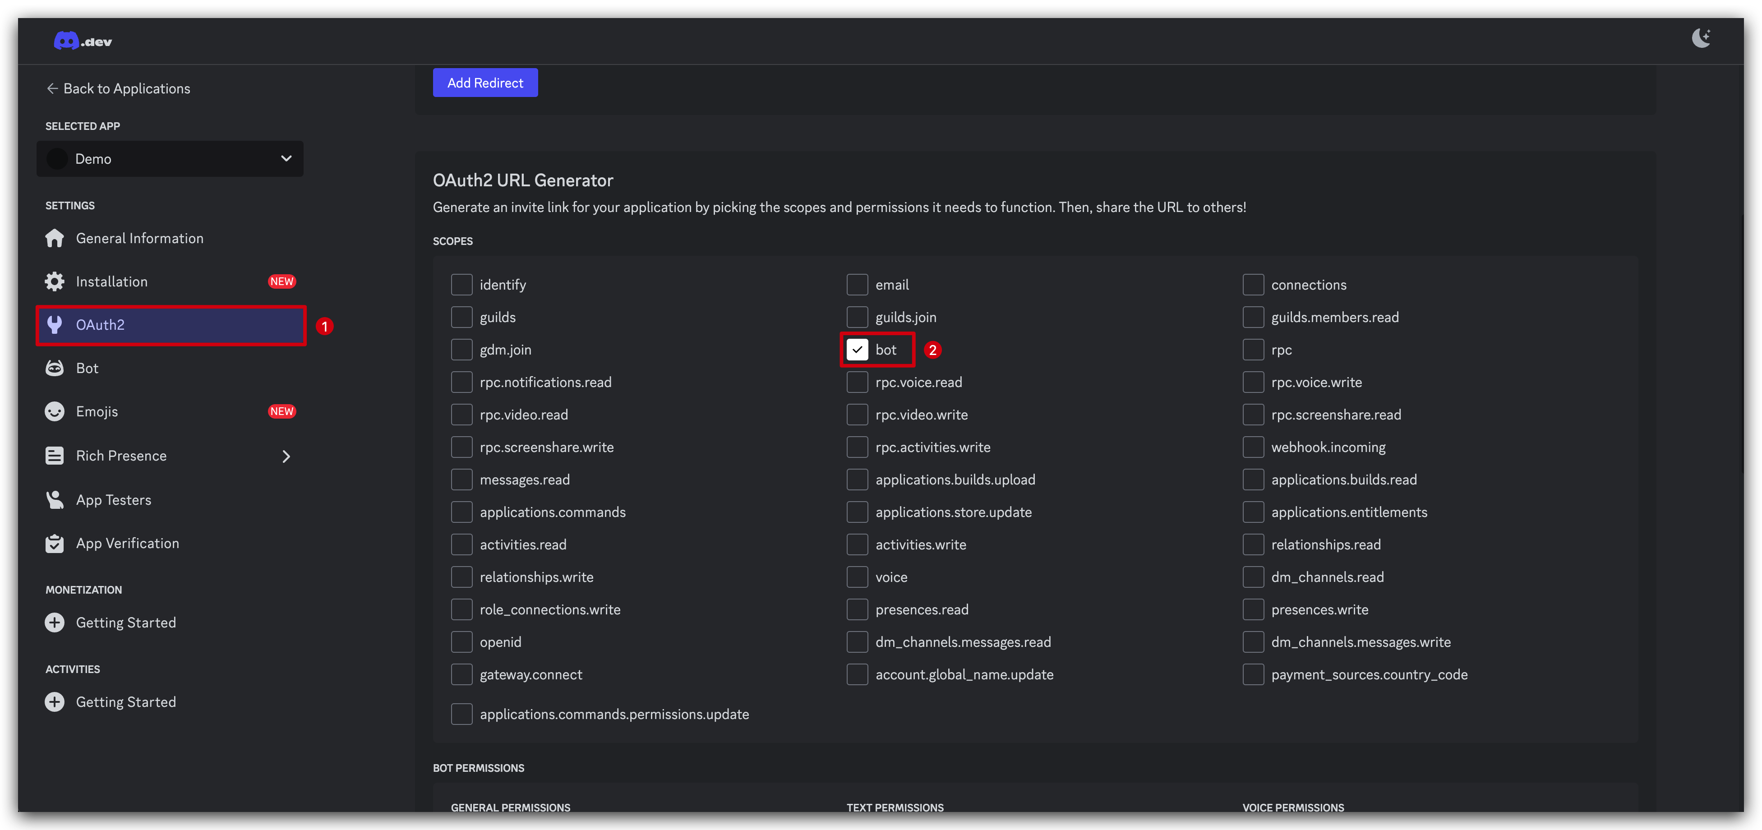Click the OAuth2 wrench icon
Screen dimensions: 1762x830
55,325
